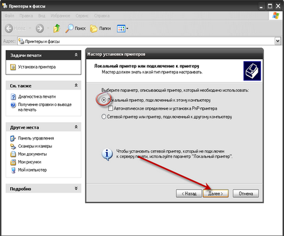Click the Мои рисунки folder icon
This screenshot has width=284, height=236.
pos(13,162)
